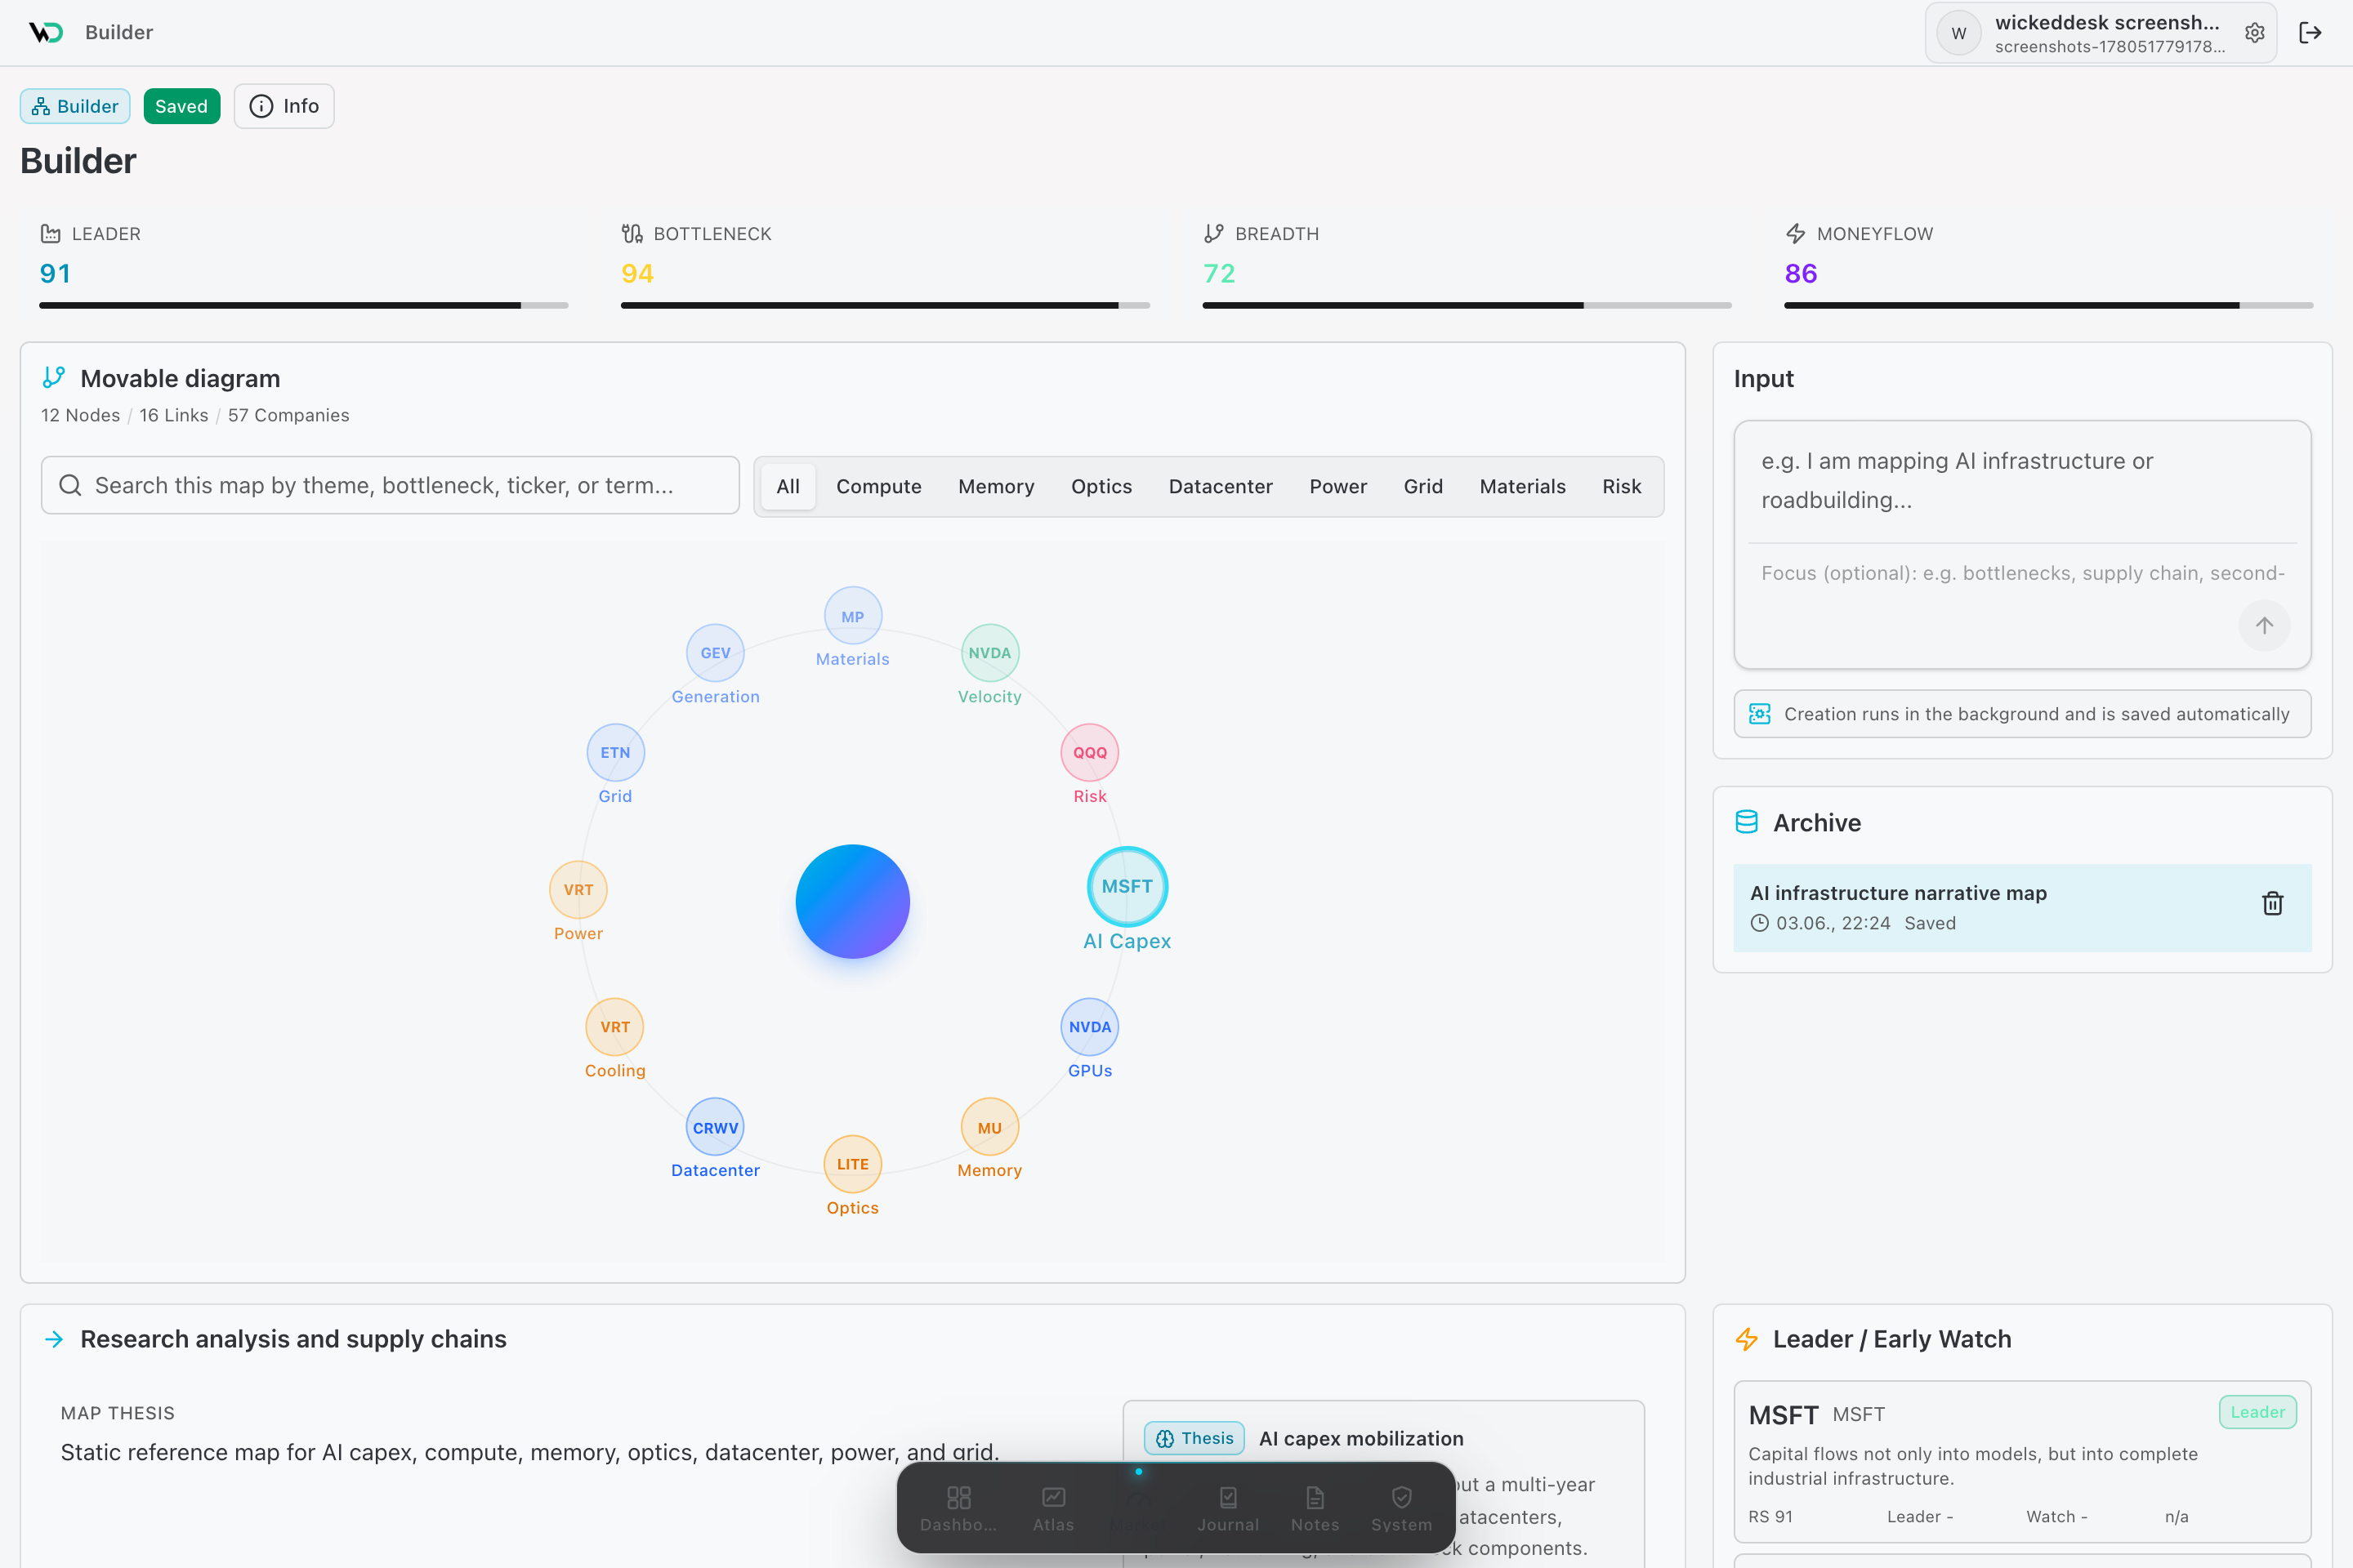Open Journal in the bottom dock
This screenshot has width=2353, height=1568.
(x=1227, y=1508)
